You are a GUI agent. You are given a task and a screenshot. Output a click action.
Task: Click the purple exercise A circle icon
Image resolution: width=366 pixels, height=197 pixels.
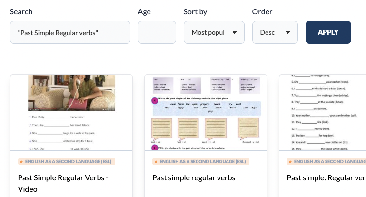tap(154, 101)
